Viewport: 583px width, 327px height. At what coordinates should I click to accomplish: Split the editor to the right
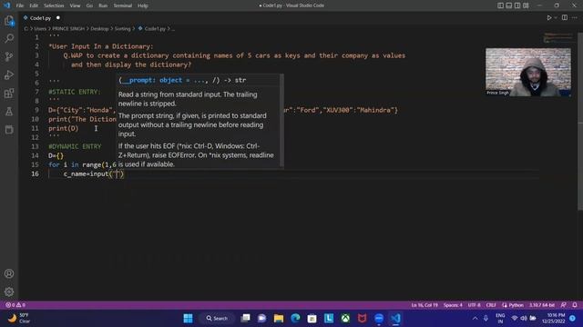coord(565,18)
